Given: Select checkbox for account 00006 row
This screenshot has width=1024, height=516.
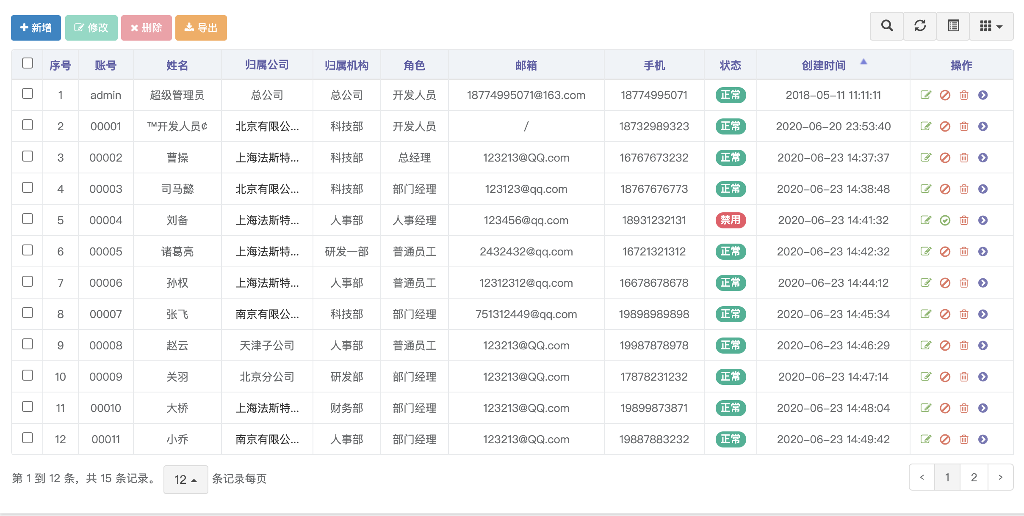Looking at the screenshot, I should 28,281.
